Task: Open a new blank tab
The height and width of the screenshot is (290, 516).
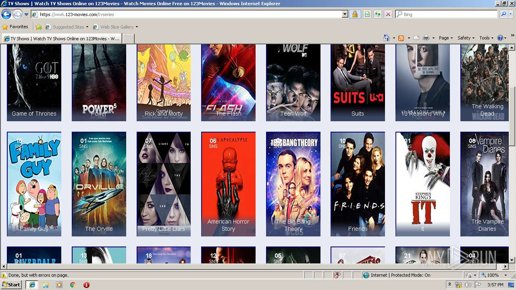Action: pyautogui.click(x=128, y=39)
